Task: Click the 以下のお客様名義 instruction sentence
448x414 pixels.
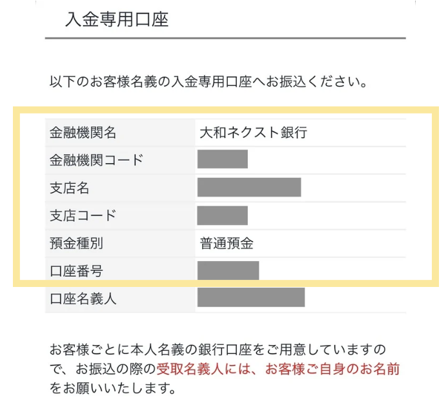Action: [x=208, y=82]
